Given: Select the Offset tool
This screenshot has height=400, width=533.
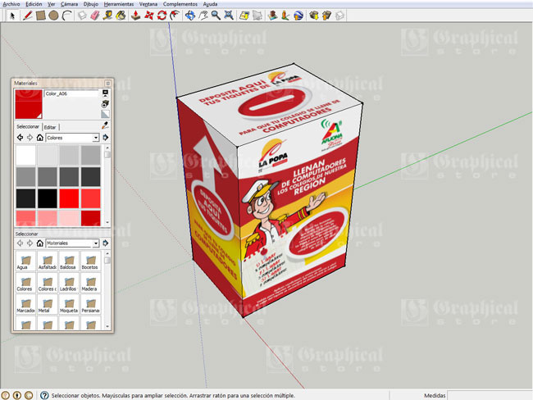Looking at the screenshot, I should click(x=175, y=16).
